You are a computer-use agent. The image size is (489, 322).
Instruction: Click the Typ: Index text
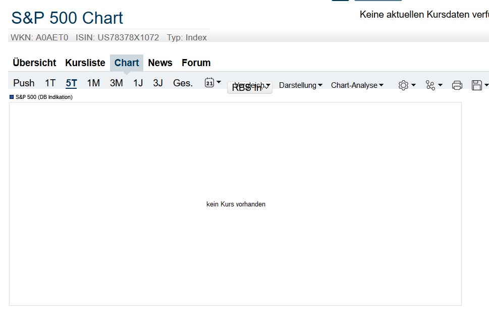click(x=187, y=37)
